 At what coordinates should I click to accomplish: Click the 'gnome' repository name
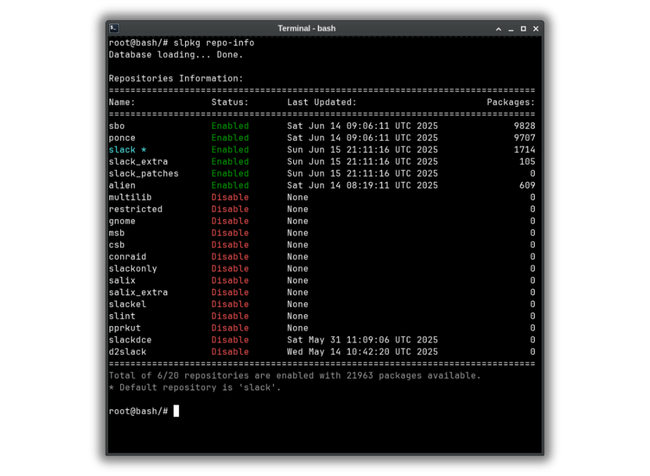(122, 221)
